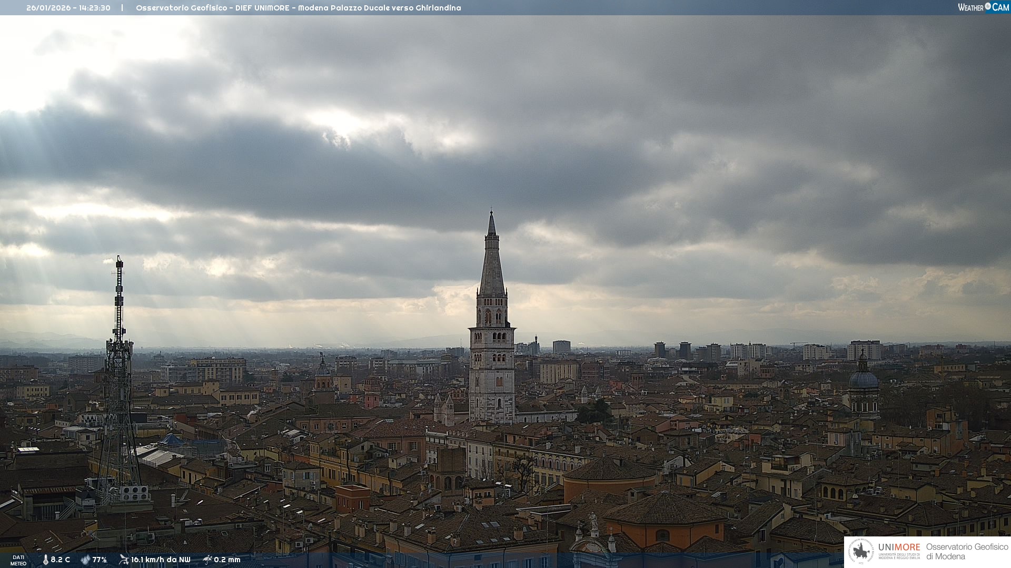Screen dimensions: 1011x568
Task: Click the UNIMORE wordmark text
Action: (899, 547)
